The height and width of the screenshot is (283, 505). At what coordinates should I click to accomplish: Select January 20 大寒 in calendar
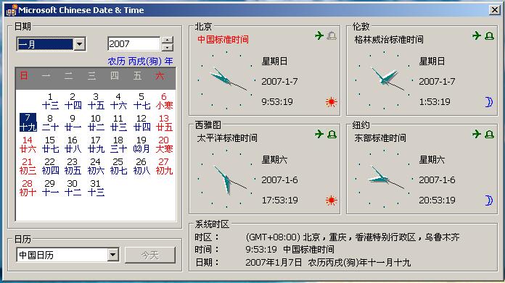[164, 144]
